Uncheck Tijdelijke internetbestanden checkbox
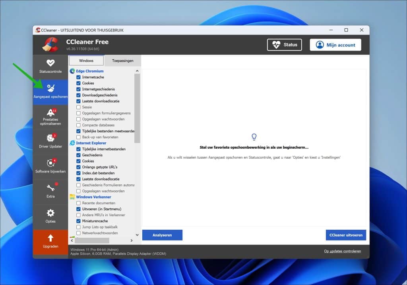 tap(78, 149)
